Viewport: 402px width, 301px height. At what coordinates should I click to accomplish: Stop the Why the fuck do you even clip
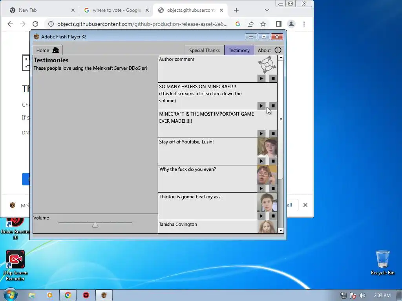(x=273, y=189)
